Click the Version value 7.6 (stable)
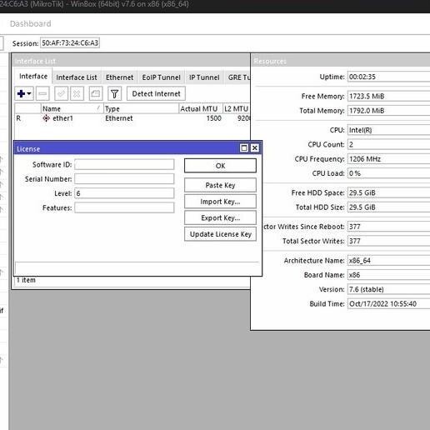The image size is (430, 430). point(388,289)
